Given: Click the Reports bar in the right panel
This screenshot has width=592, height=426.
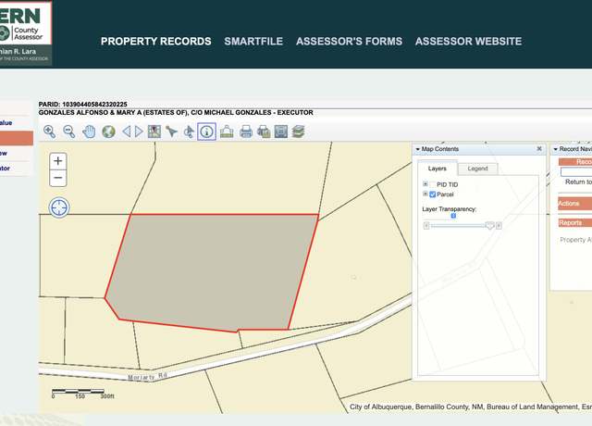Looking at the screenshot, I should [x=574, y=222].
